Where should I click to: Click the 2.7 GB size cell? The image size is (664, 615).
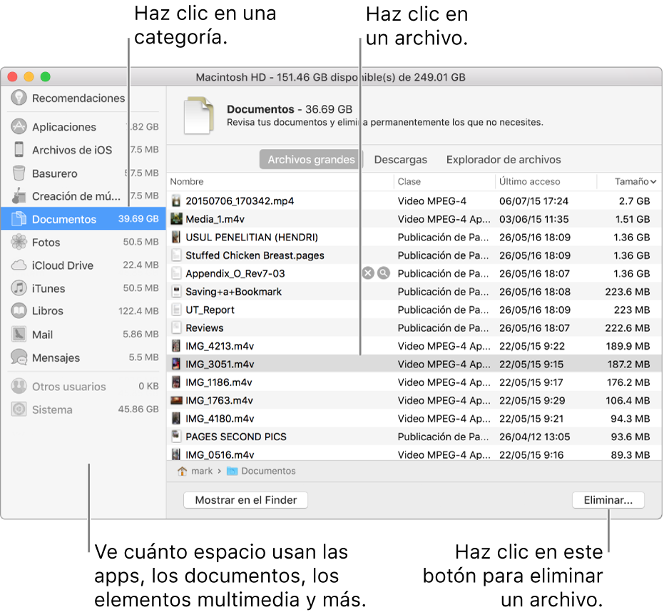pyautogui.click(x=634, y=200)
